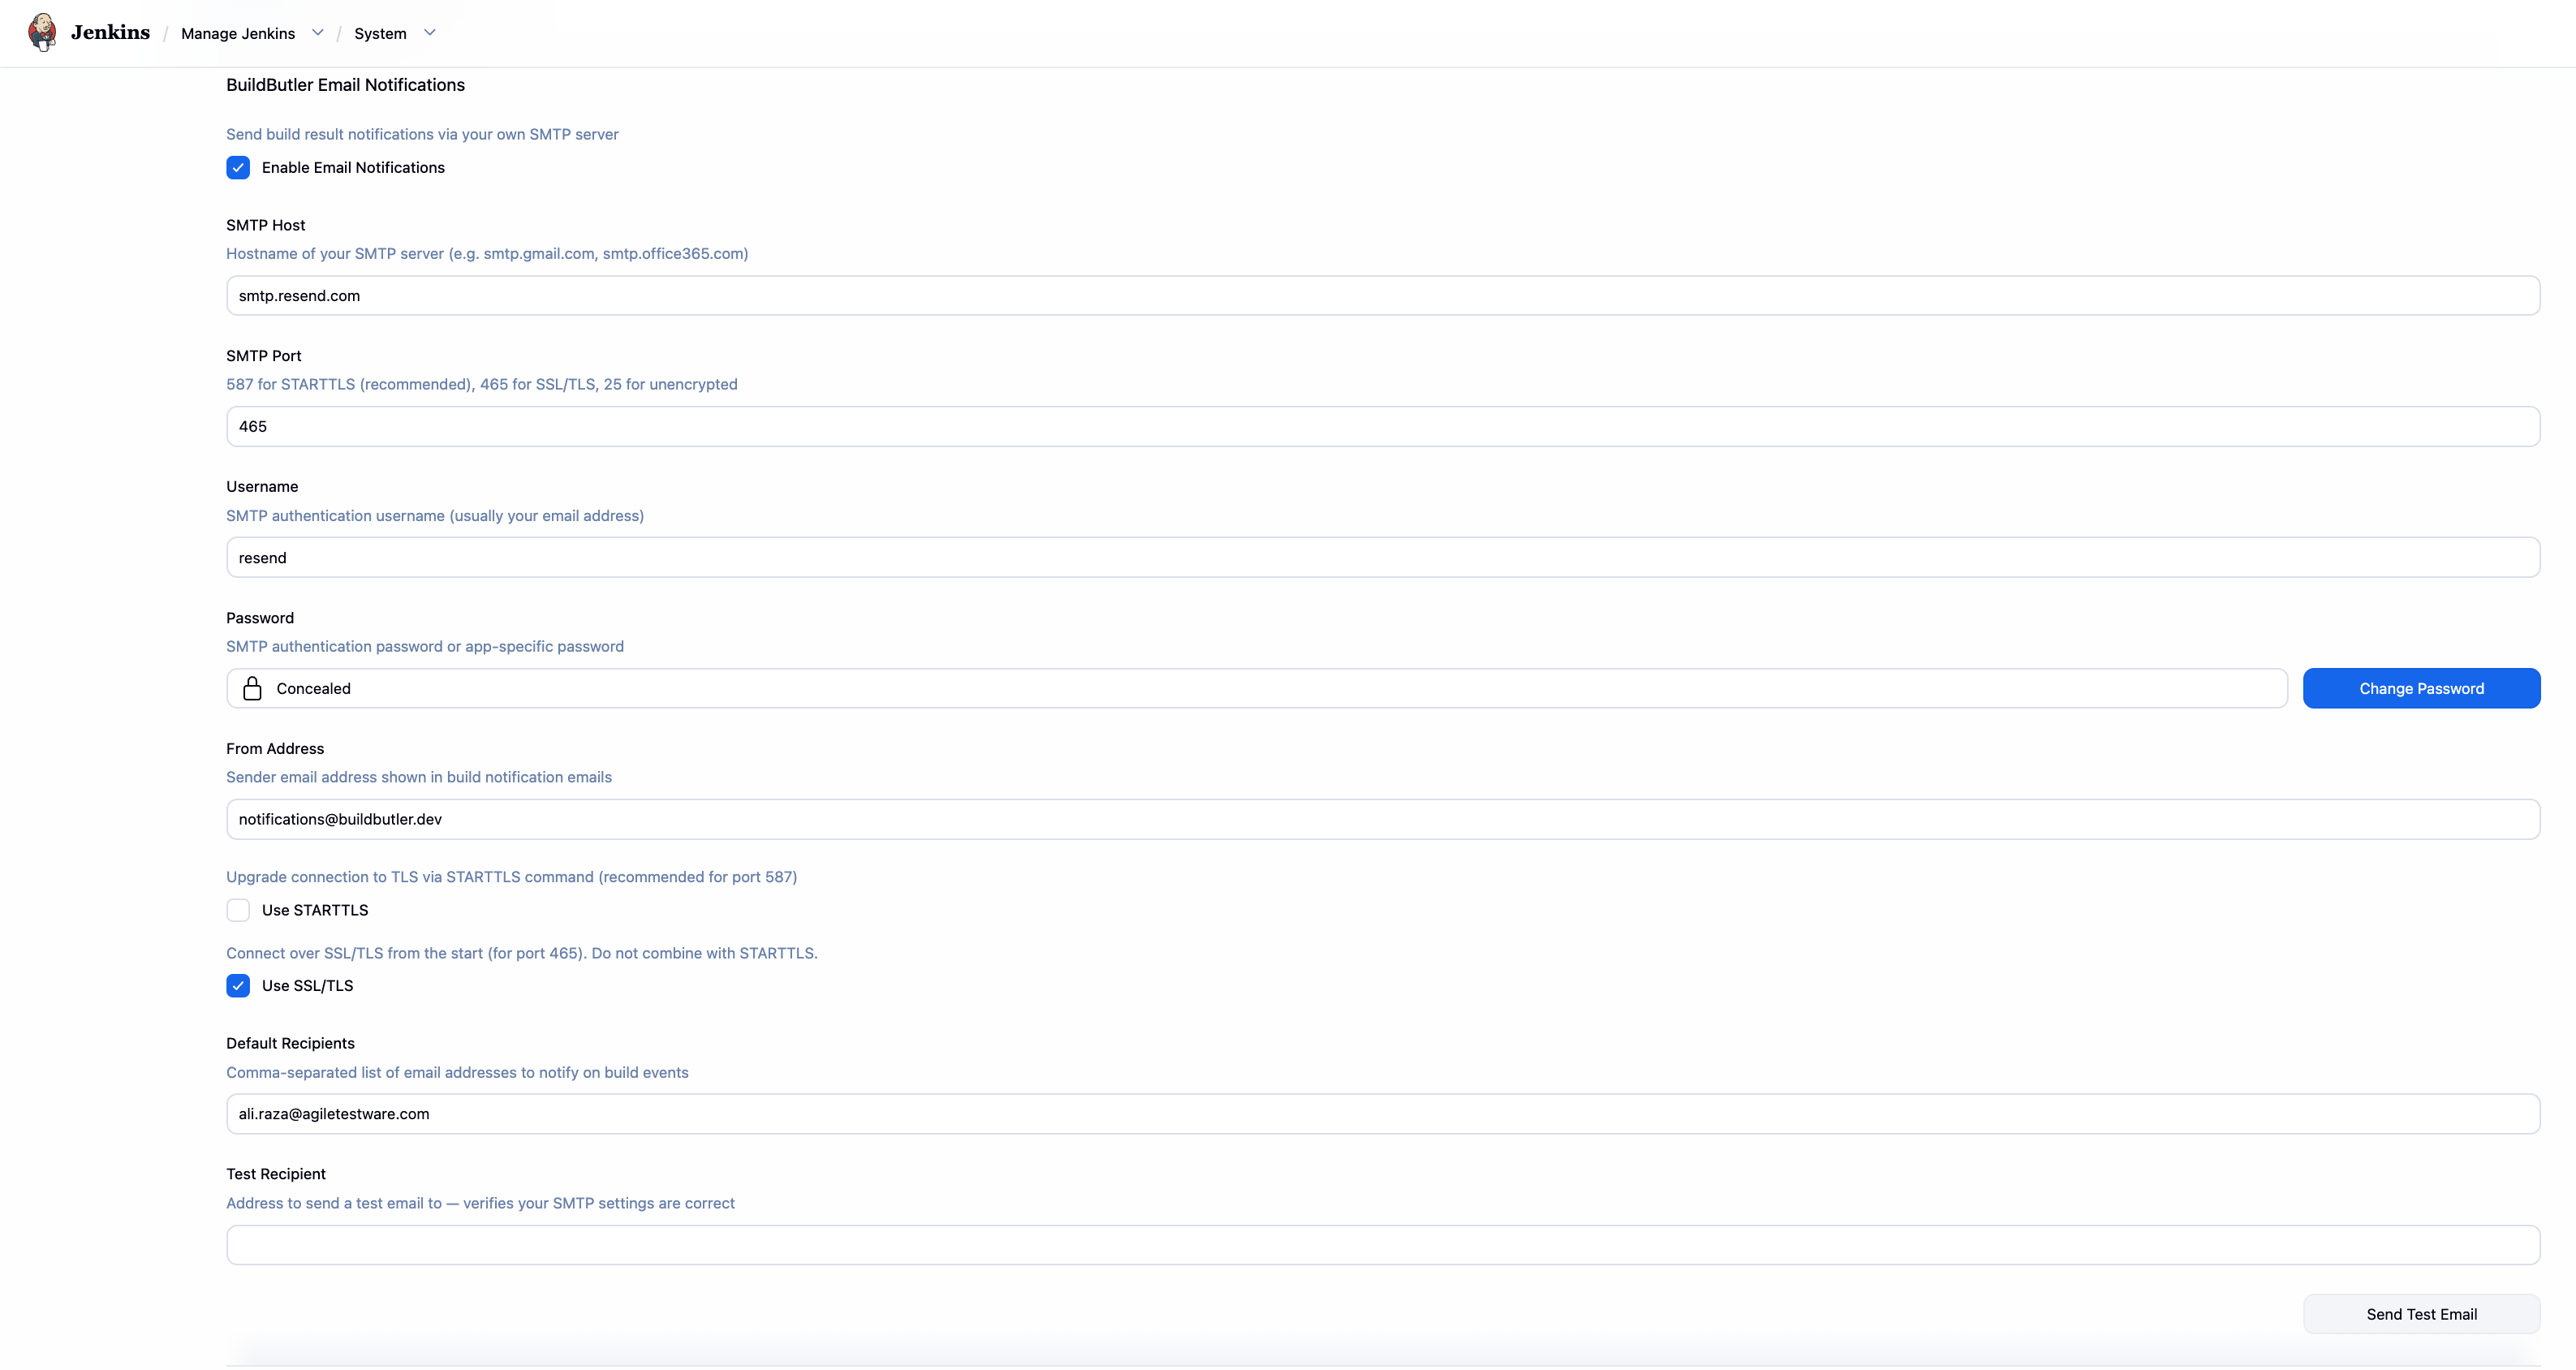This screenshot has height=1370, width=2576.
Task: Focus the SMTP Host input field
Action: [x=1382, y=296]
